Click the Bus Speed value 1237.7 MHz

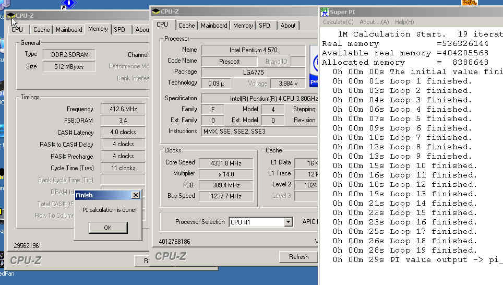point(226,196)
